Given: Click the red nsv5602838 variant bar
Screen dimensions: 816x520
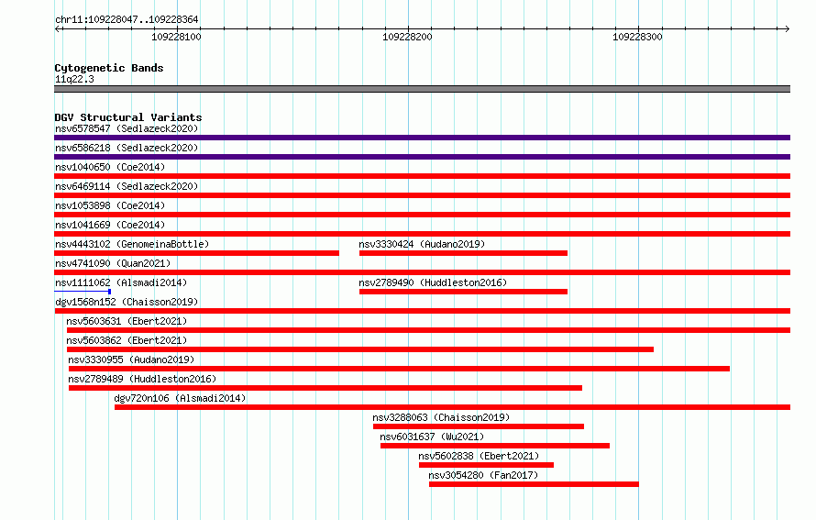Looking at the screenshot, I should [x=486, y=465].
